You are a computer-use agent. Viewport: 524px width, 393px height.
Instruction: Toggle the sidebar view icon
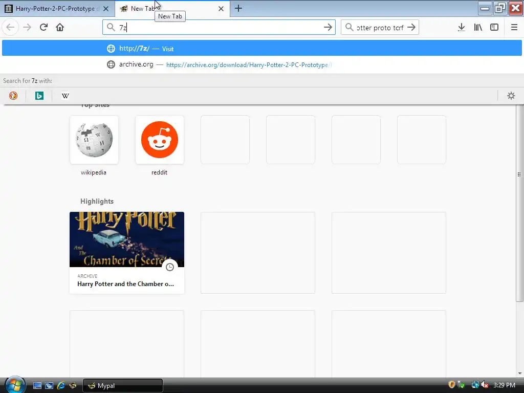(494, 27)
